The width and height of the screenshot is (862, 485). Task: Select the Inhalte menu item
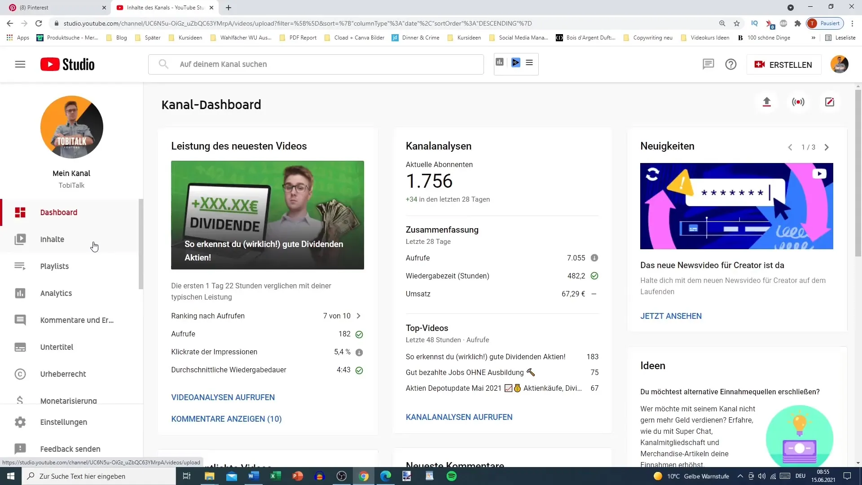click(52, 239)
